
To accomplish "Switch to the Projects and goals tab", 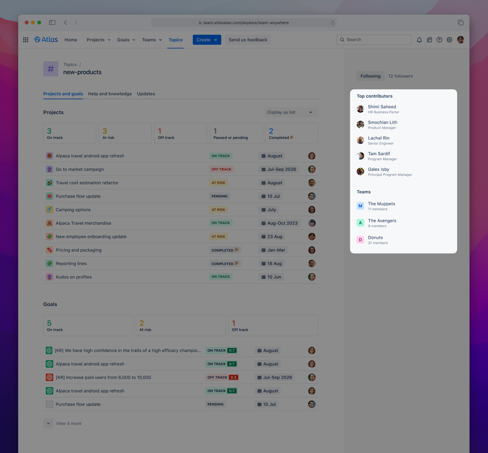I will (63, 94).
